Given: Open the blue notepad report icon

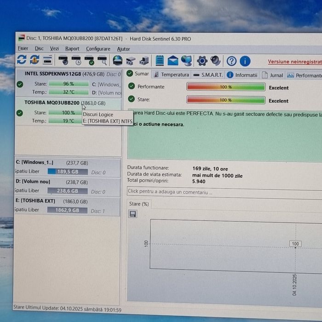Looking at the screenshot, I should [160, 61].
